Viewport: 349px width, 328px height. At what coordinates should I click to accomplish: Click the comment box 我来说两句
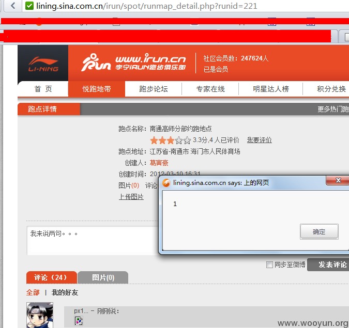point(93,241)
